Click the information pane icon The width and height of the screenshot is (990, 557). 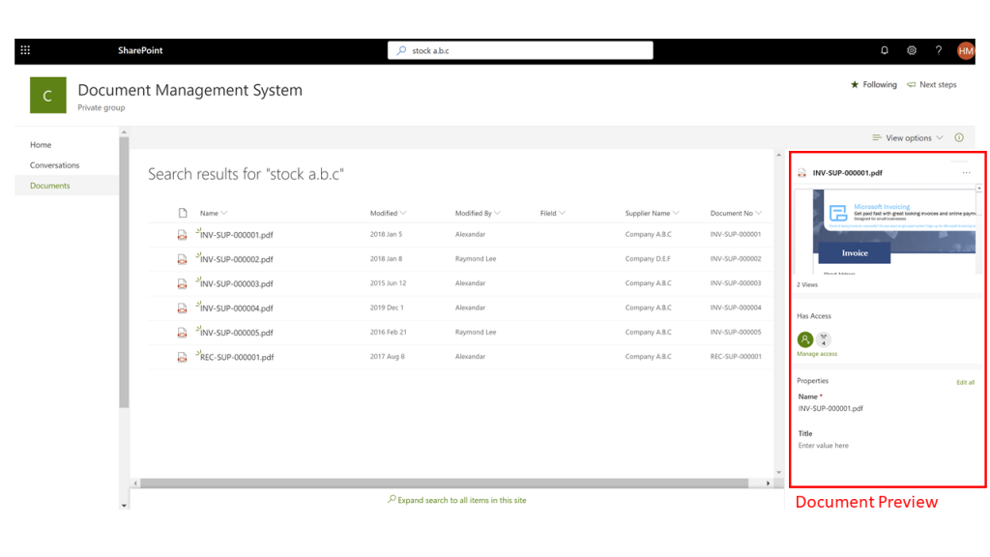(x=959, y=138)
